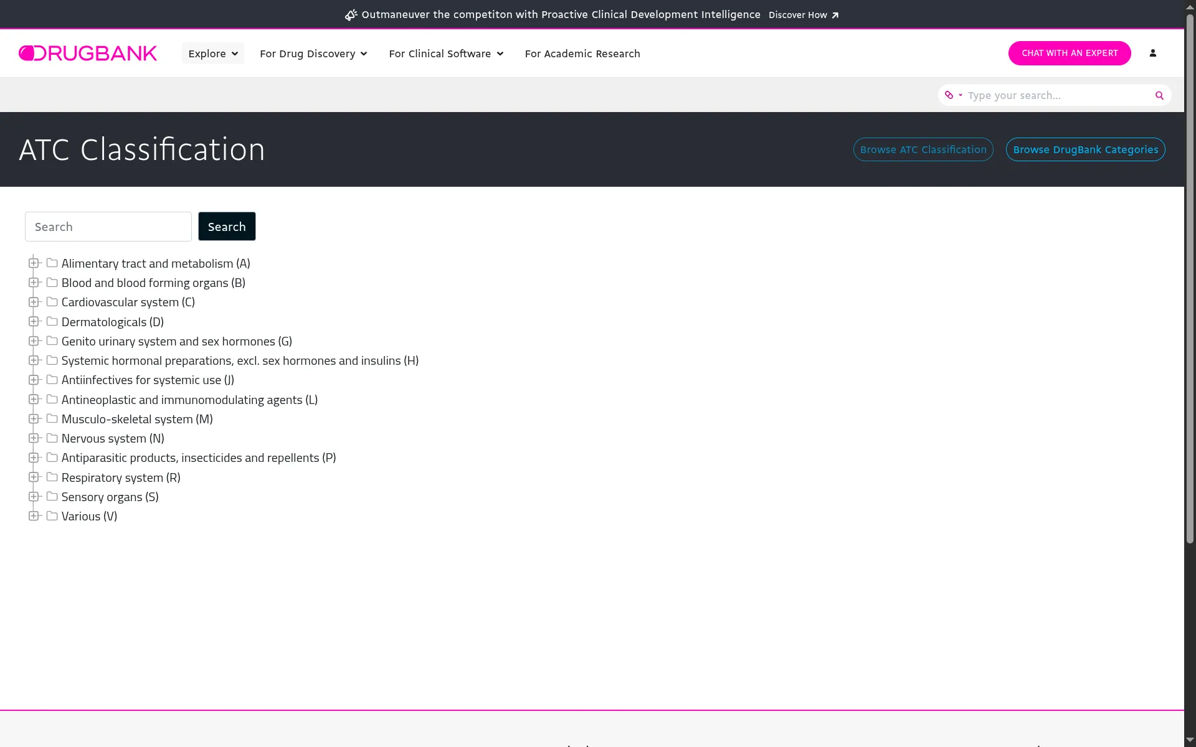
Task: Expand the Respiratory system tree node
Action: pyautogui.click(x=34, y=477)
